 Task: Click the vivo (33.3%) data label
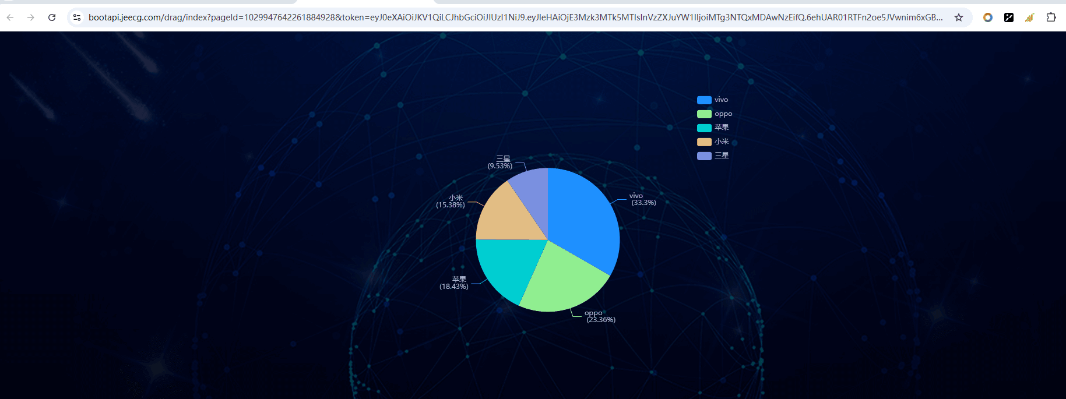643,199
